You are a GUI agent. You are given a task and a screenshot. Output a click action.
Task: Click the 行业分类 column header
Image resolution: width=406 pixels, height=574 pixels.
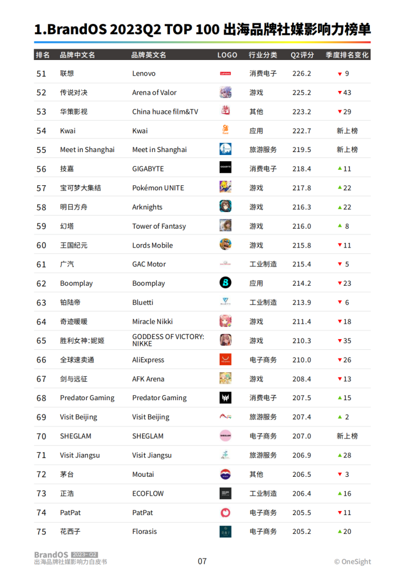(263, 55)
